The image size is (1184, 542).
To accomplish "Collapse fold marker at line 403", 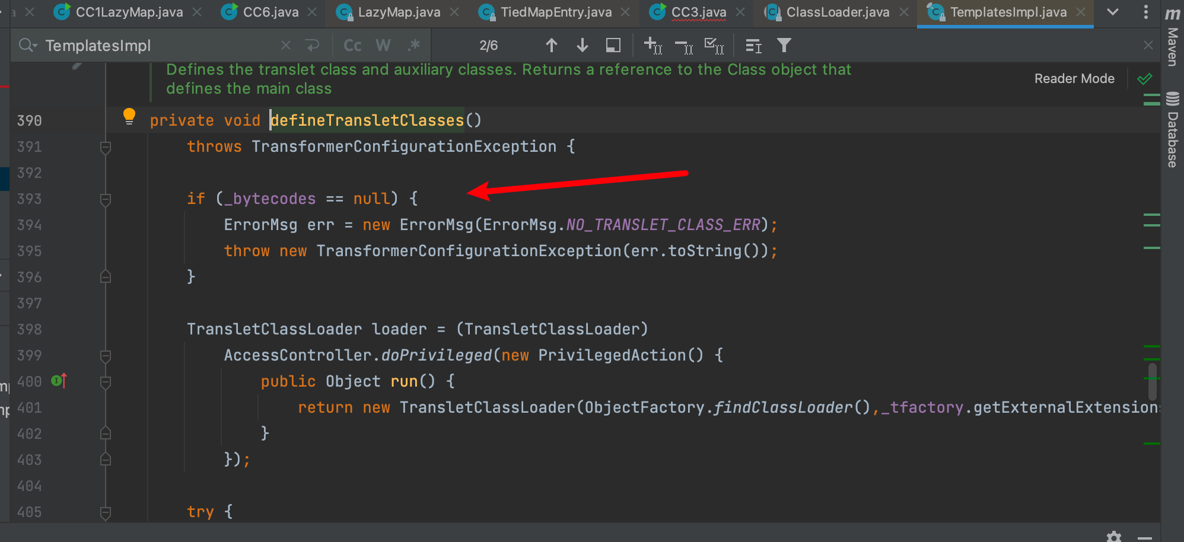I will (106, 460).
